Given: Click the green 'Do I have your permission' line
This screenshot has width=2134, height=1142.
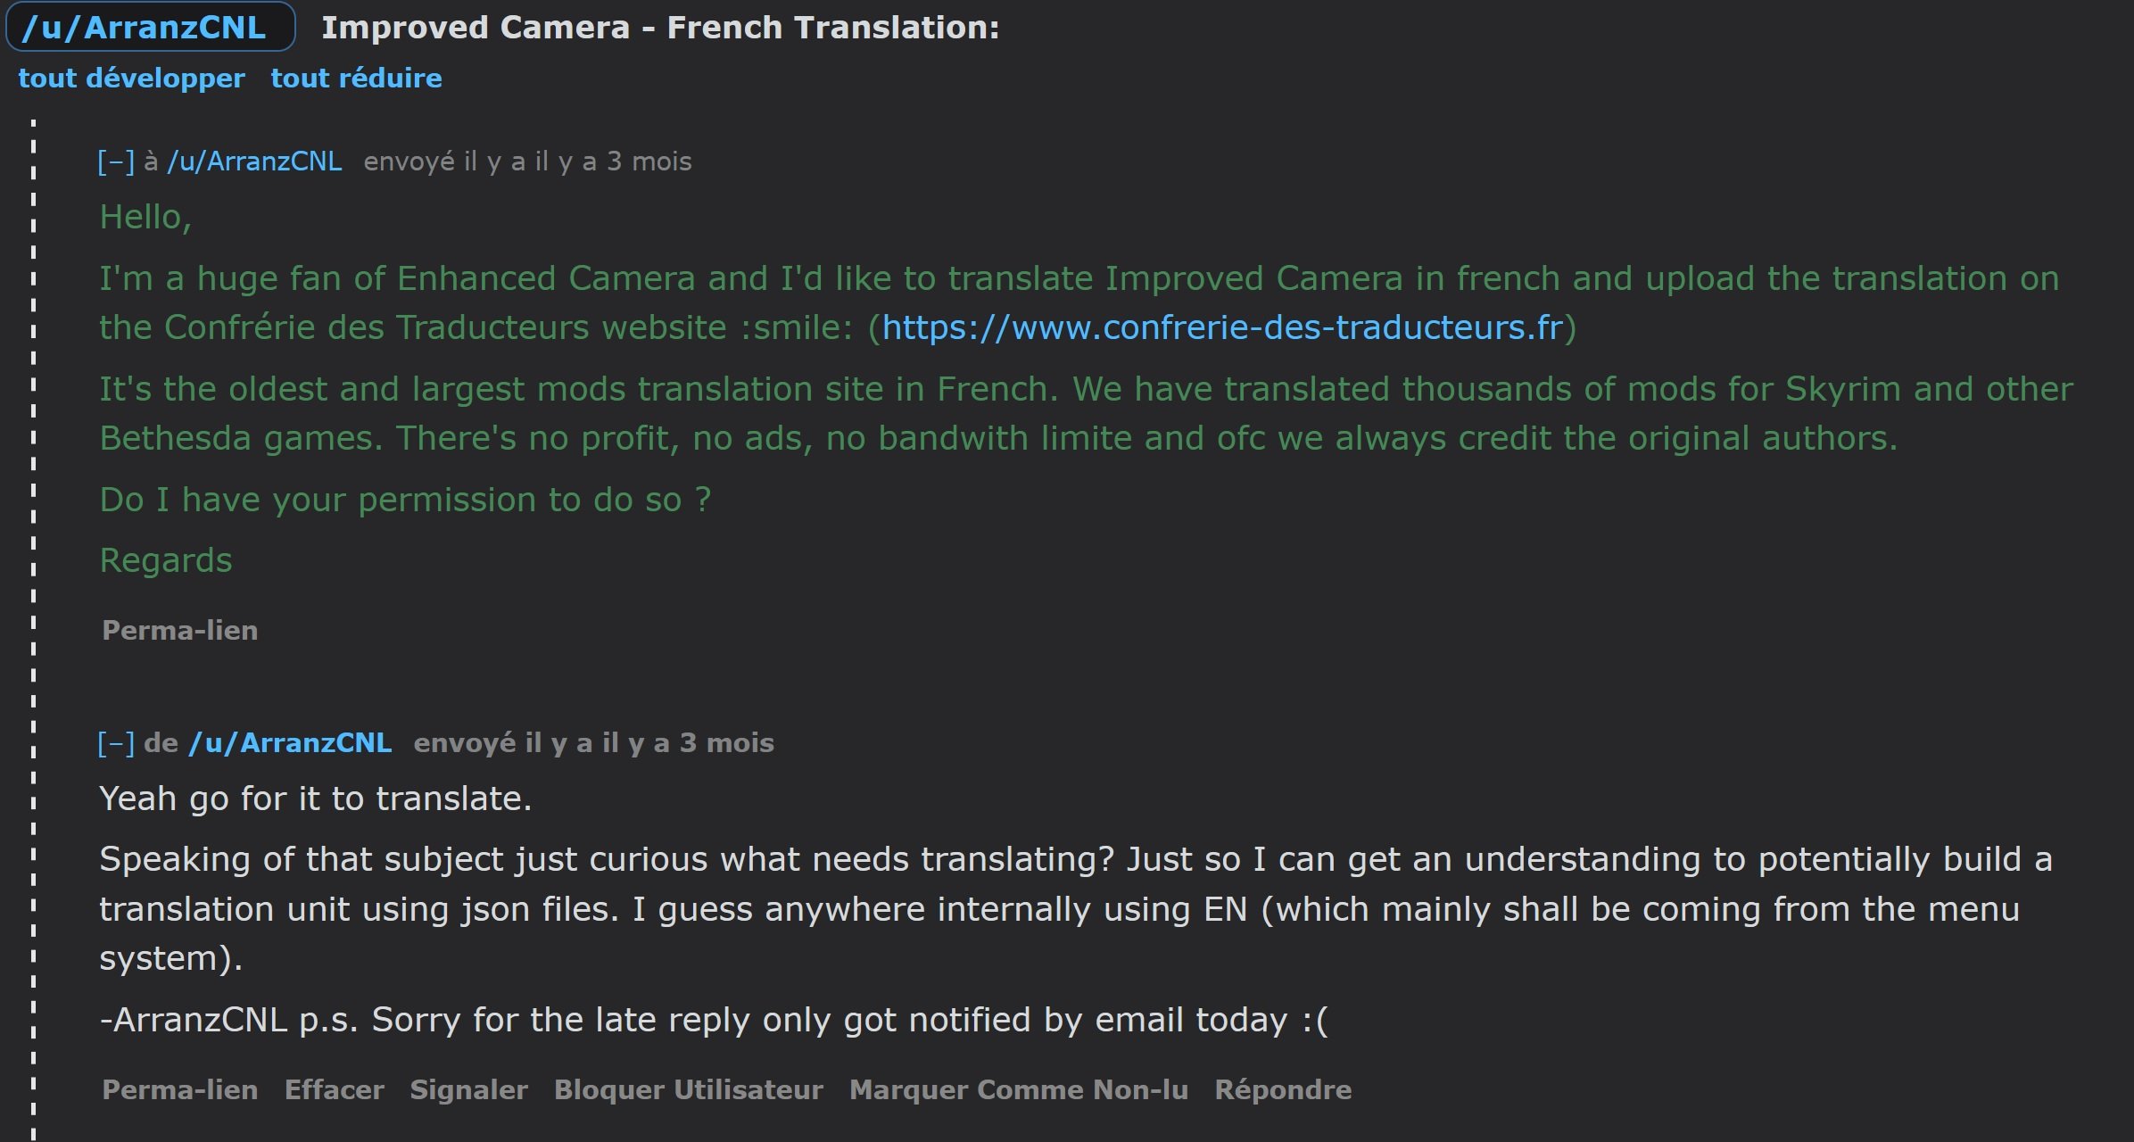Looking at the screenshot, I should (405, 500).
